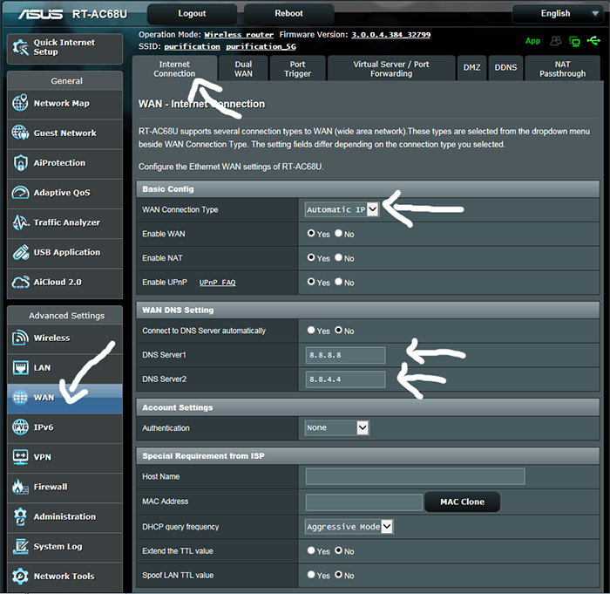Image resolution: width=610 pixels, height=594 pixels.
Task: Open the DHCP query frequency dropdown
Action: pos(349,527)
